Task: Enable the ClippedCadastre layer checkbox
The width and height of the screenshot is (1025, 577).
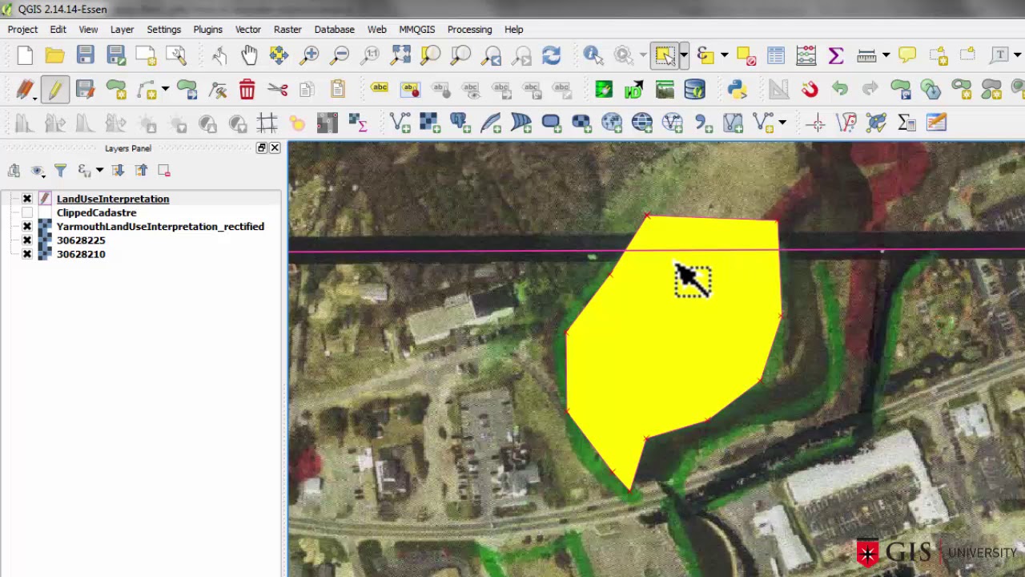Action: [27, 212]
